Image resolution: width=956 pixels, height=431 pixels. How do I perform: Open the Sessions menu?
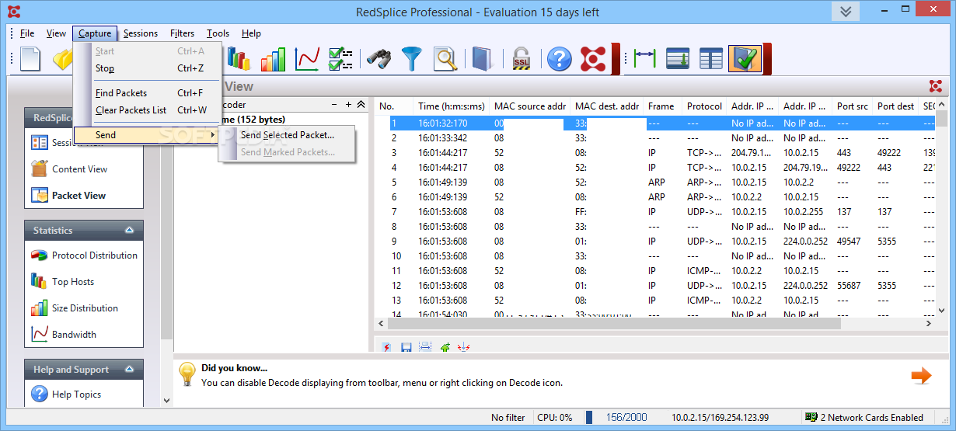pos(141,33)
